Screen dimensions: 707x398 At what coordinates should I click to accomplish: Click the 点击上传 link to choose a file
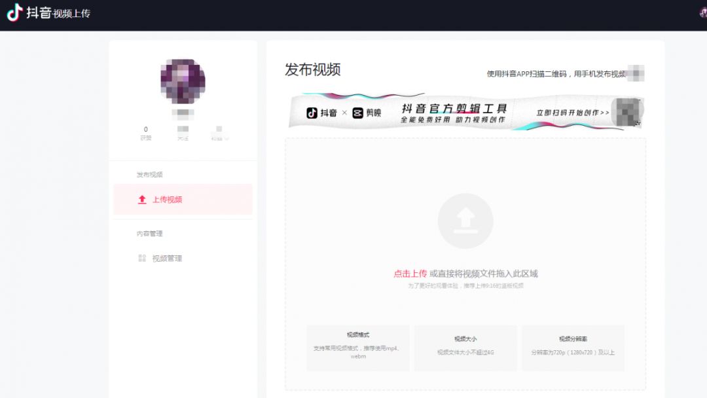[x=411, y=273]
